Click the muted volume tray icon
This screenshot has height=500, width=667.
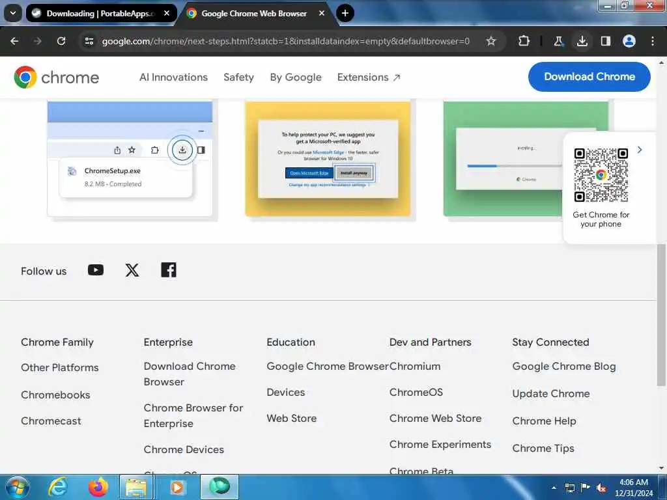[x=601, y=488]
